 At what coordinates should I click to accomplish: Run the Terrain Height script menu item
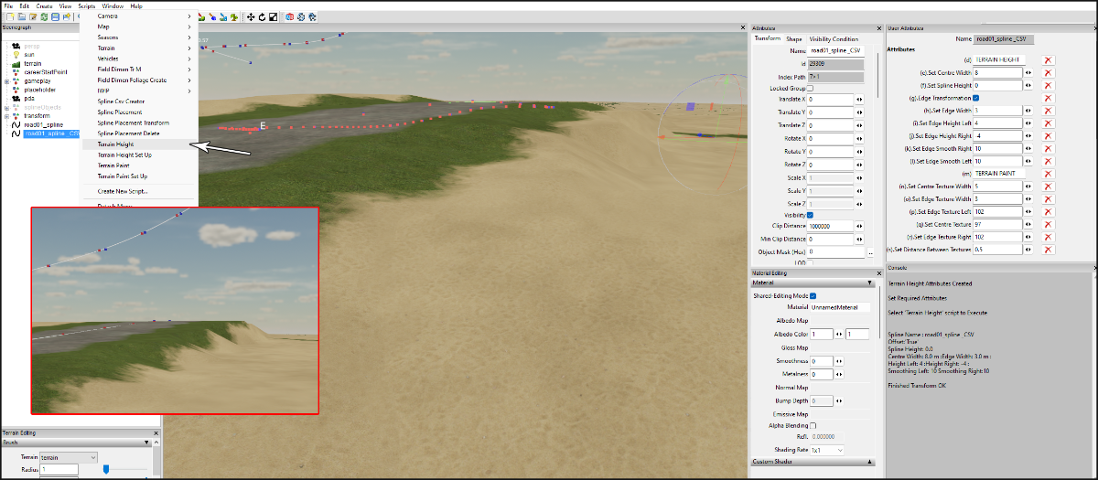coord(115,144)
